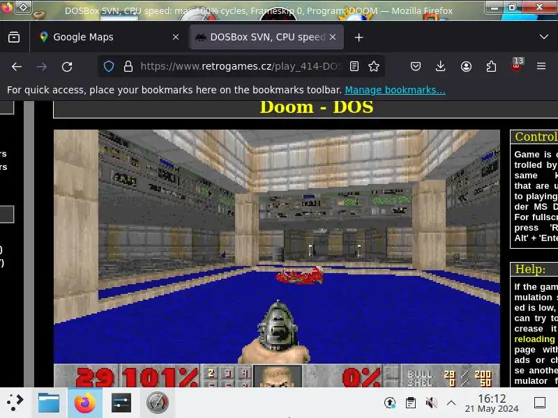Save page to Pocket

click(415, 66)
